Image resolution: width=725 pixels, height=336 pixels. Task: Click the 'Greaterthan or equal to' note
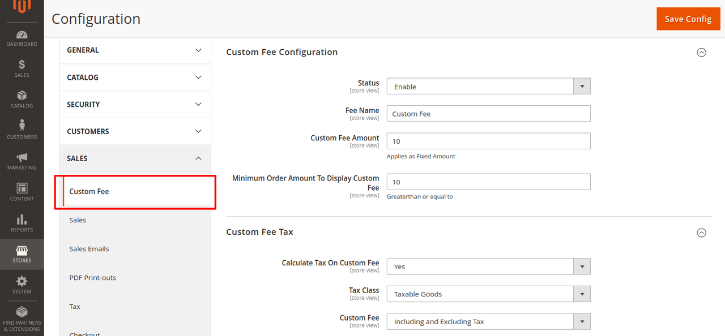point(420,197)
